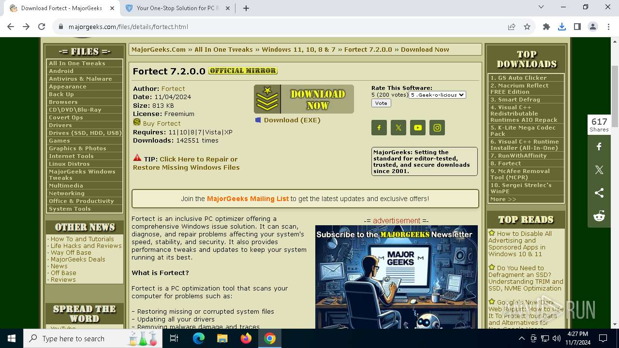Image resolution: width=619 pixels, height=348 pixels.
Task: Open a new browser tab
Action: pyautogui.click(x=246, y=8)
